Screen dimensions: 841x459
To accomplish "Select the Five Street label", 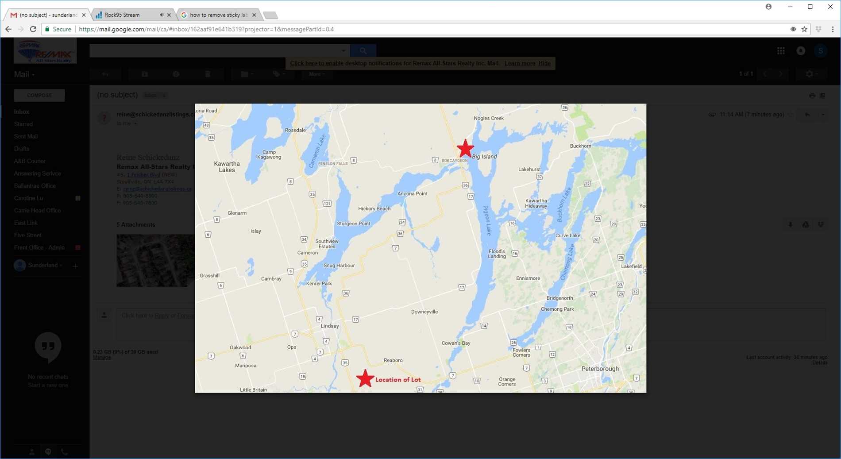I will (28, 235).
